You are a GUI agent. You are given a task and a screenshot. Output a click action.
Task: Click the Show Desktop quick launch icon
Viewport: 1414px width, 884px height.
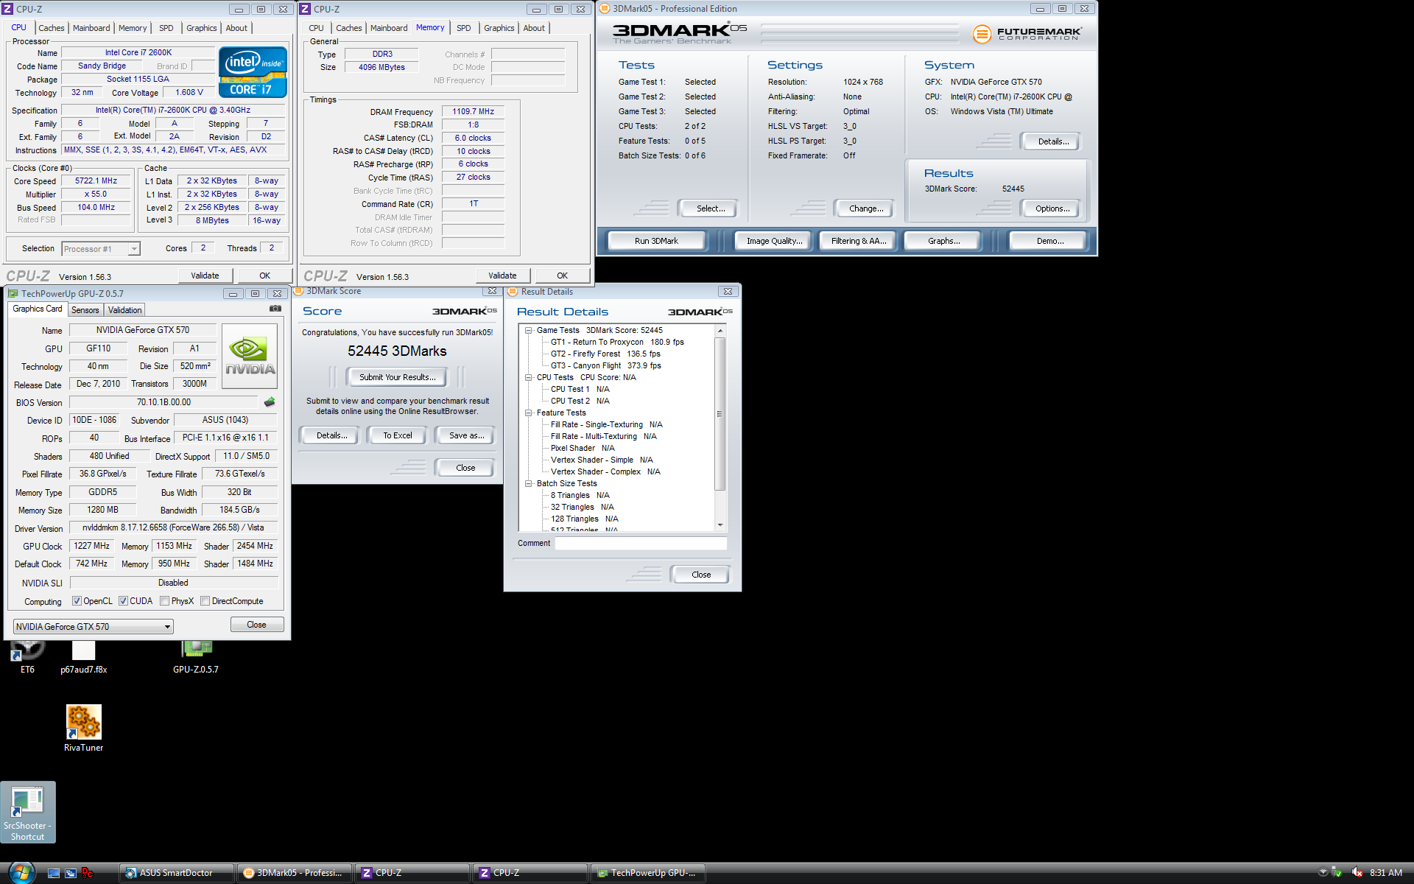pyautogui.click(x=54, y=873)
